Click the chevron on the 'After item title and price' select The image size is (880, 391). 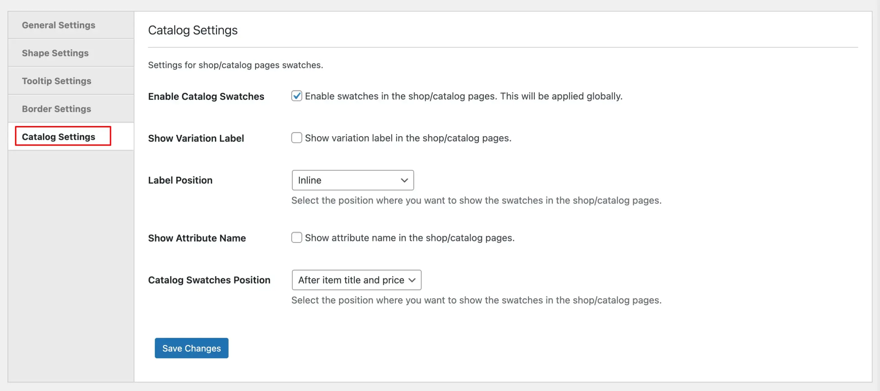point(412,280)
